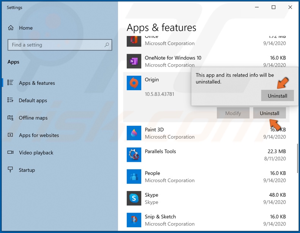Click the Snip & Sketch app icon

134,220
